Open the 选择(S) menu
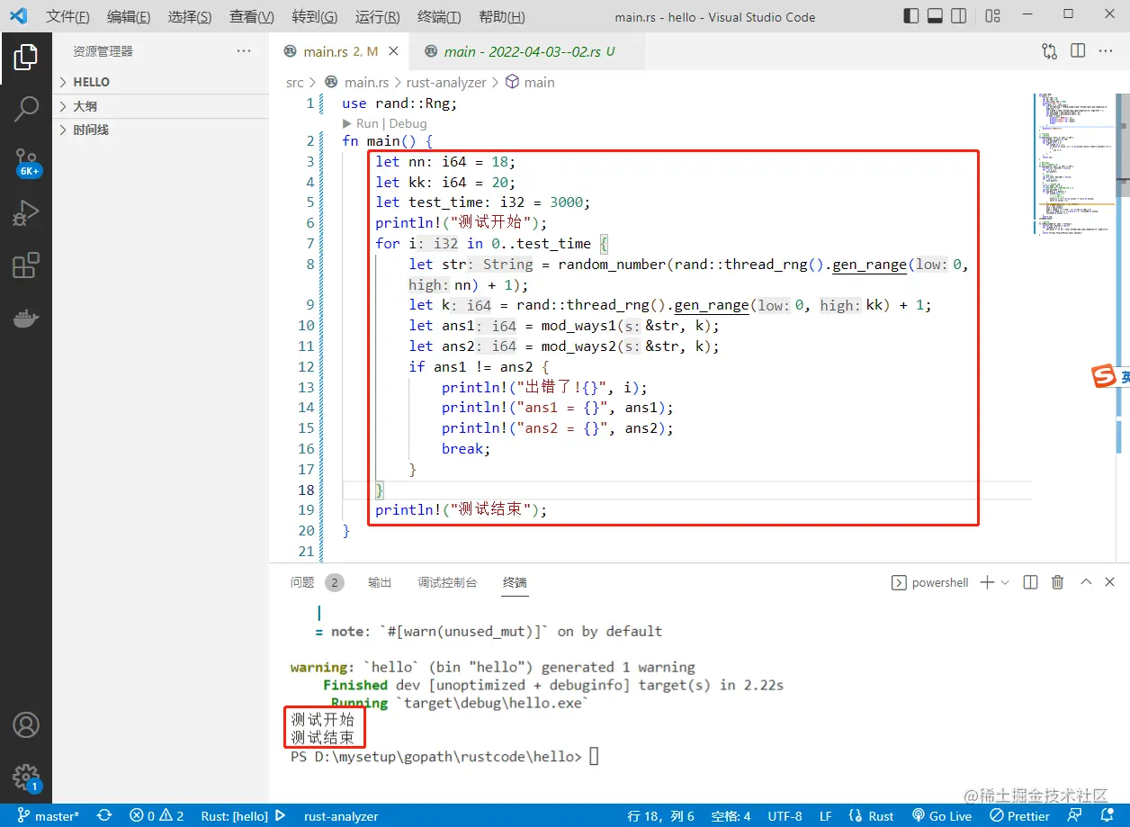The width and height of the screenshot is (1130, 827). click(x=190, y=17)
